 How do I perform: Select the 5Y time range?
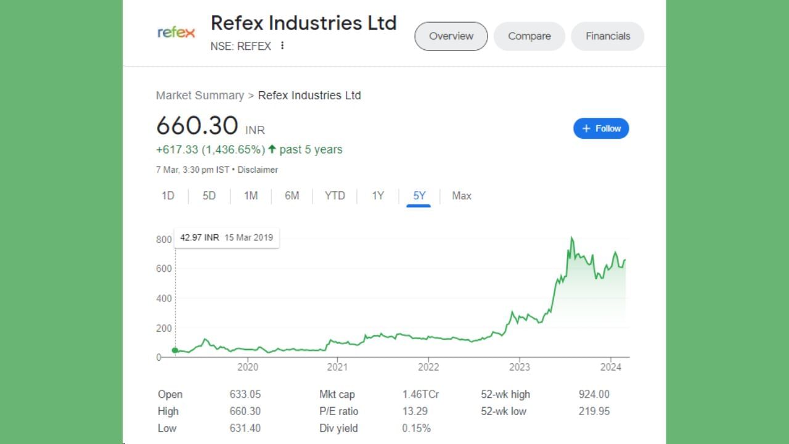pyautogui.click(x=419, y=196)
